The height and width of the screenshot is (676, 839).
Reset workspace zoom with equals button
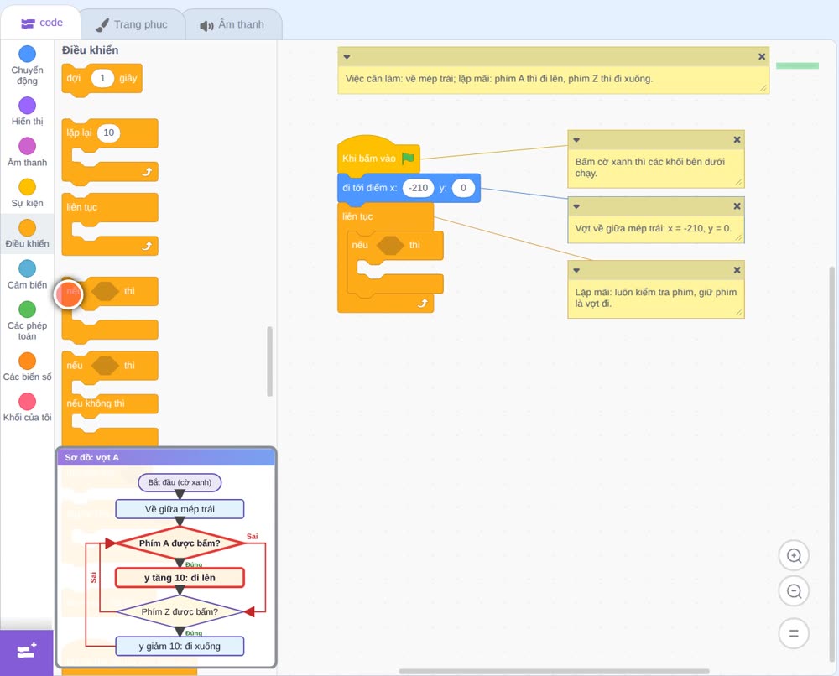tap(794, 633)
